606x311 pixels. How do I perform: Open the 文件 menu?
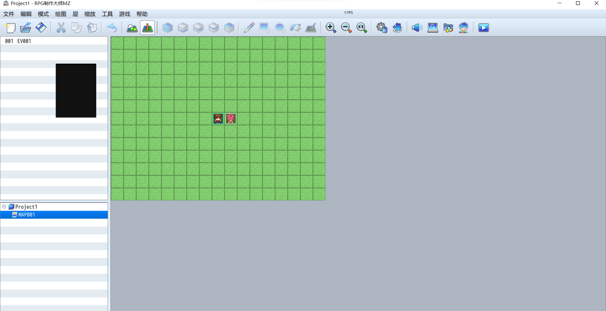pyautogui.click(x=9, y=14)
